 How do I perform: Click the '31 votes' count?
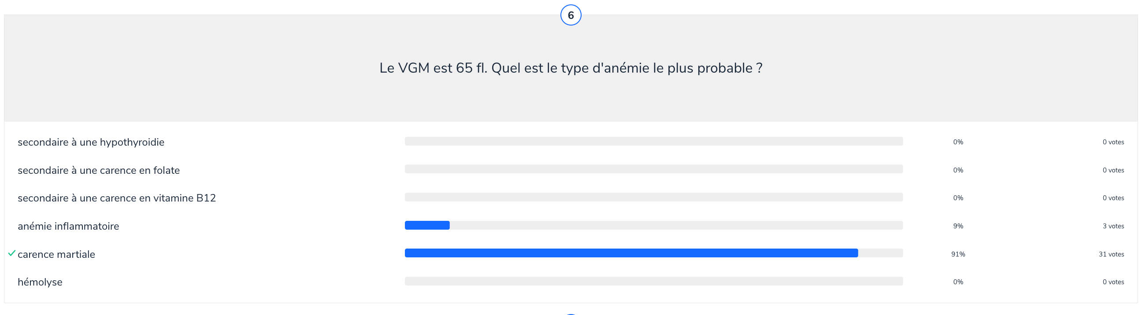1111,254
